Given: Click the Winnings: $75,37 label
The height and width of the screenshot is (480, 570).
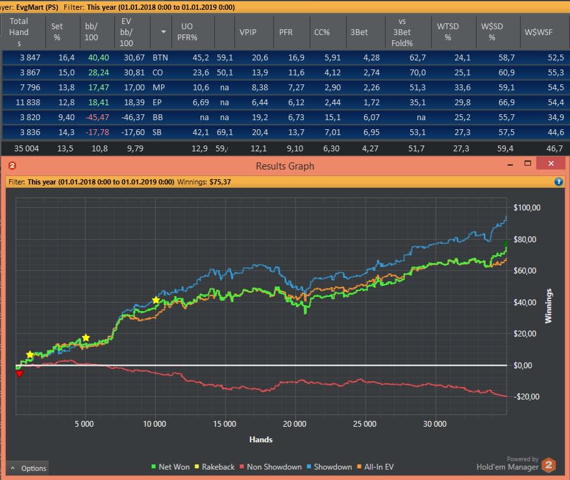Looking at the screenshot, I should click(204, 182).
